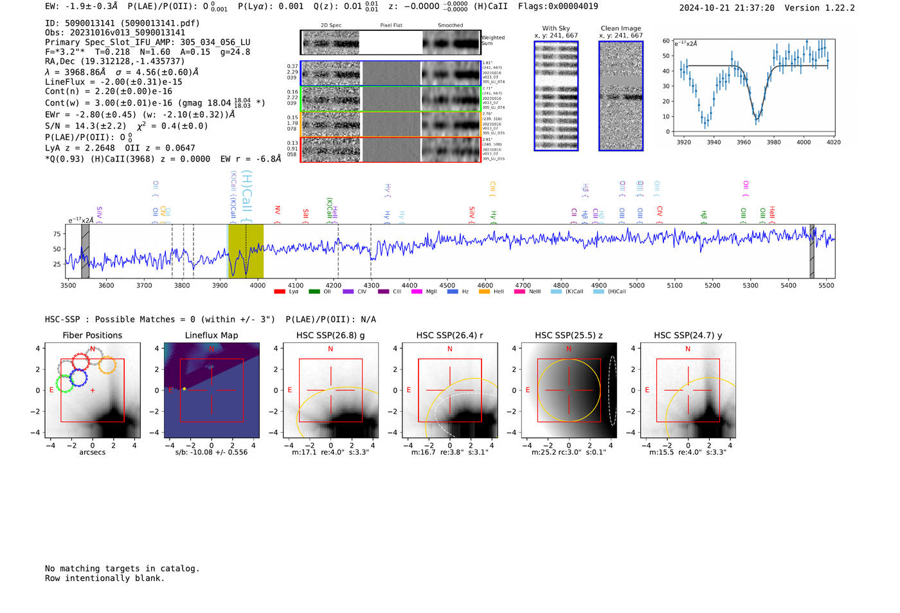Click the blue fiber circle in Fiber Positions
Viewport: 900px width, 613px height.
tap(78, 378)
